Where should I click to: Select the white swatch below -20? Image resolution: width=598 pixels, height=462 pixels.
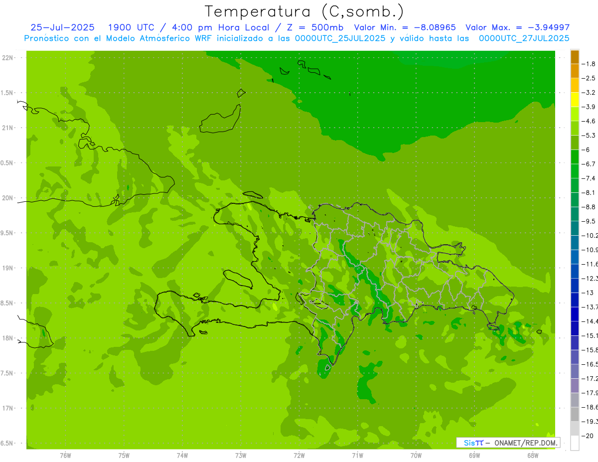coord(575,443)
